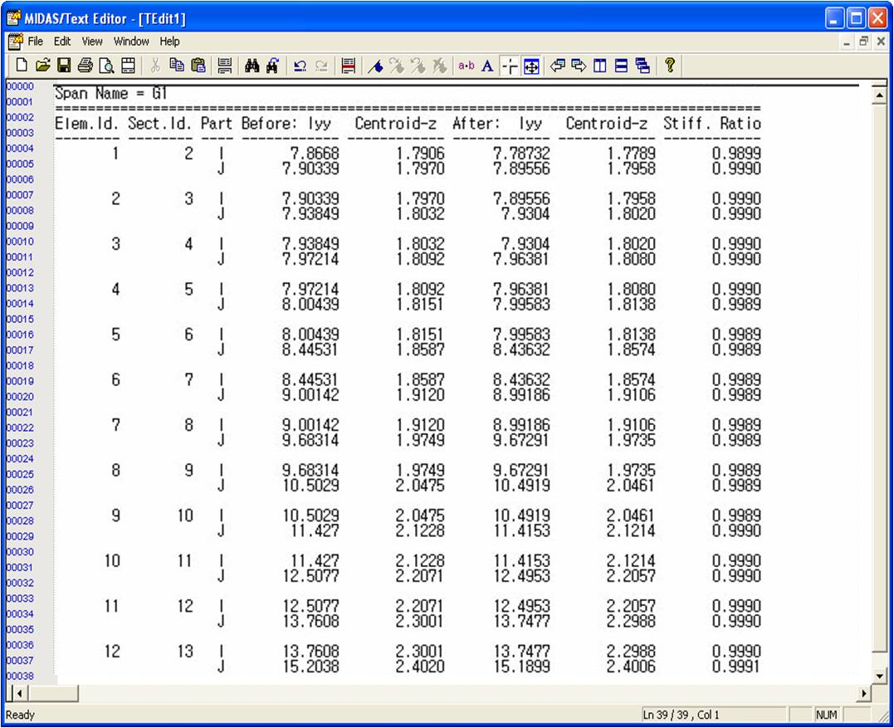The width and height of the screenshot is (894, 728).
Task: Open the View menu
Action: (92, 42)
